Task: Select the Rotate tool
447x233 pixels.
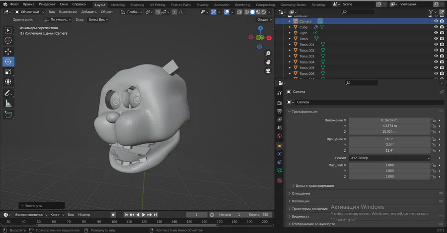Action: [x=8, y=61]
